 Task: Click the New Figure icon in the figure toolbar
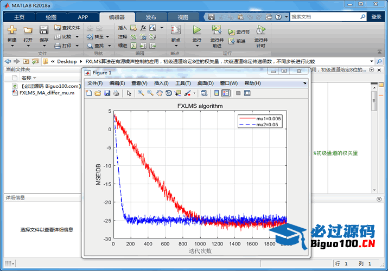click(x=88, y=93)
